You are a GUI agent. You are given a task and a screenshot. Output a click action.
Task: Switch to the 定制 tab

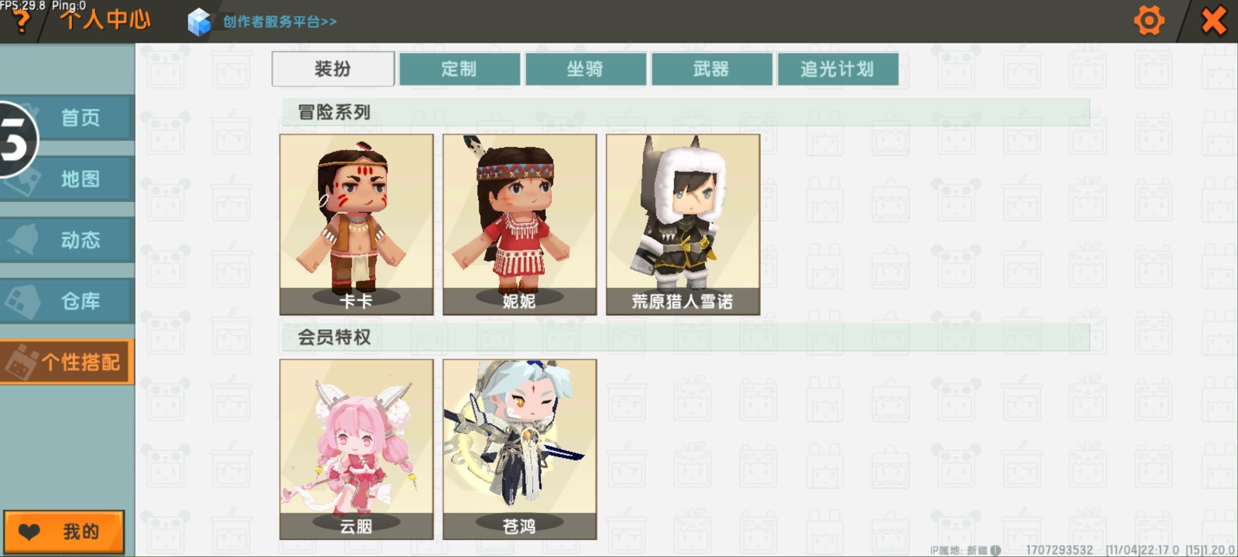[x=459, y=69]
